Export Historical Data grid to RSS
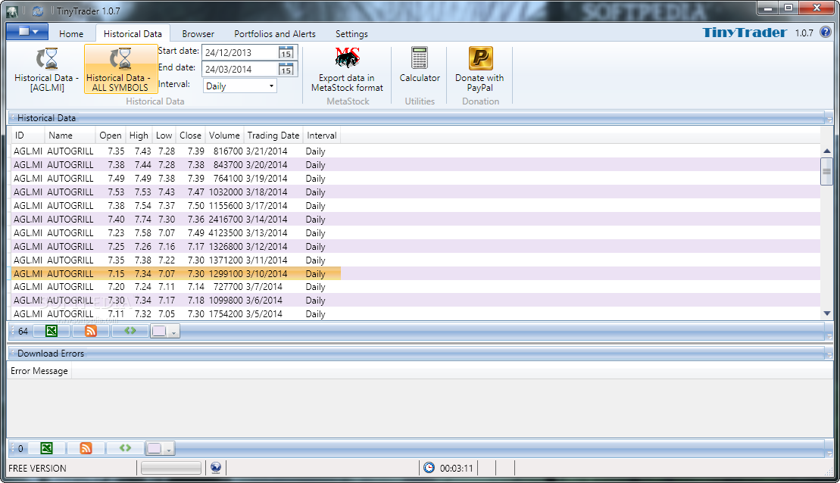840x483 pixels. [91, 331]
